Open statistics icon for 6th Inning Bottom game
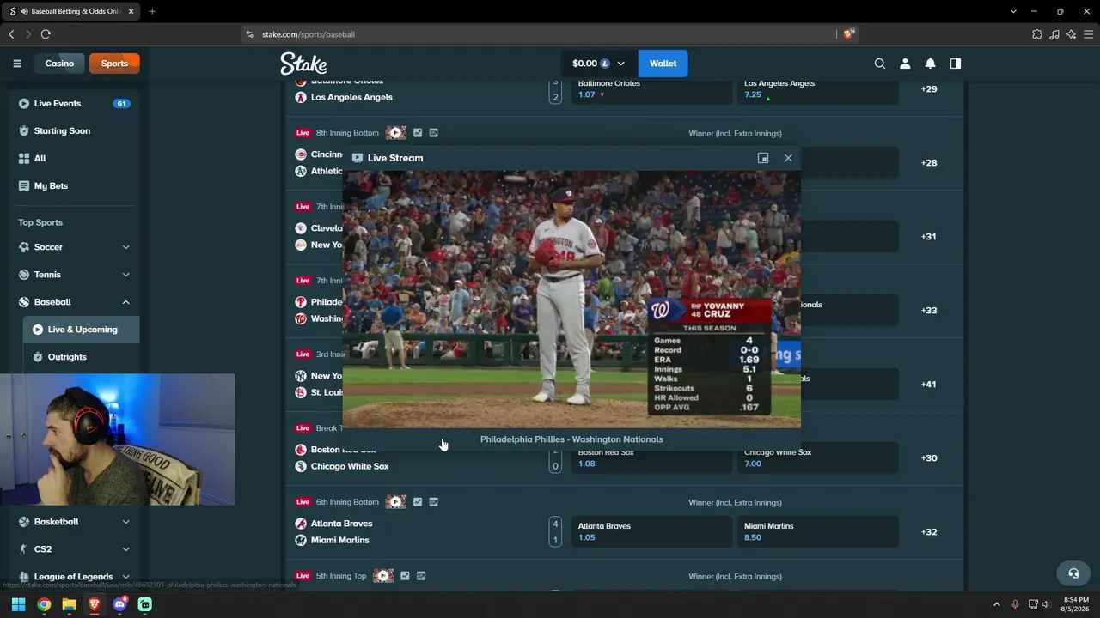 418,502
